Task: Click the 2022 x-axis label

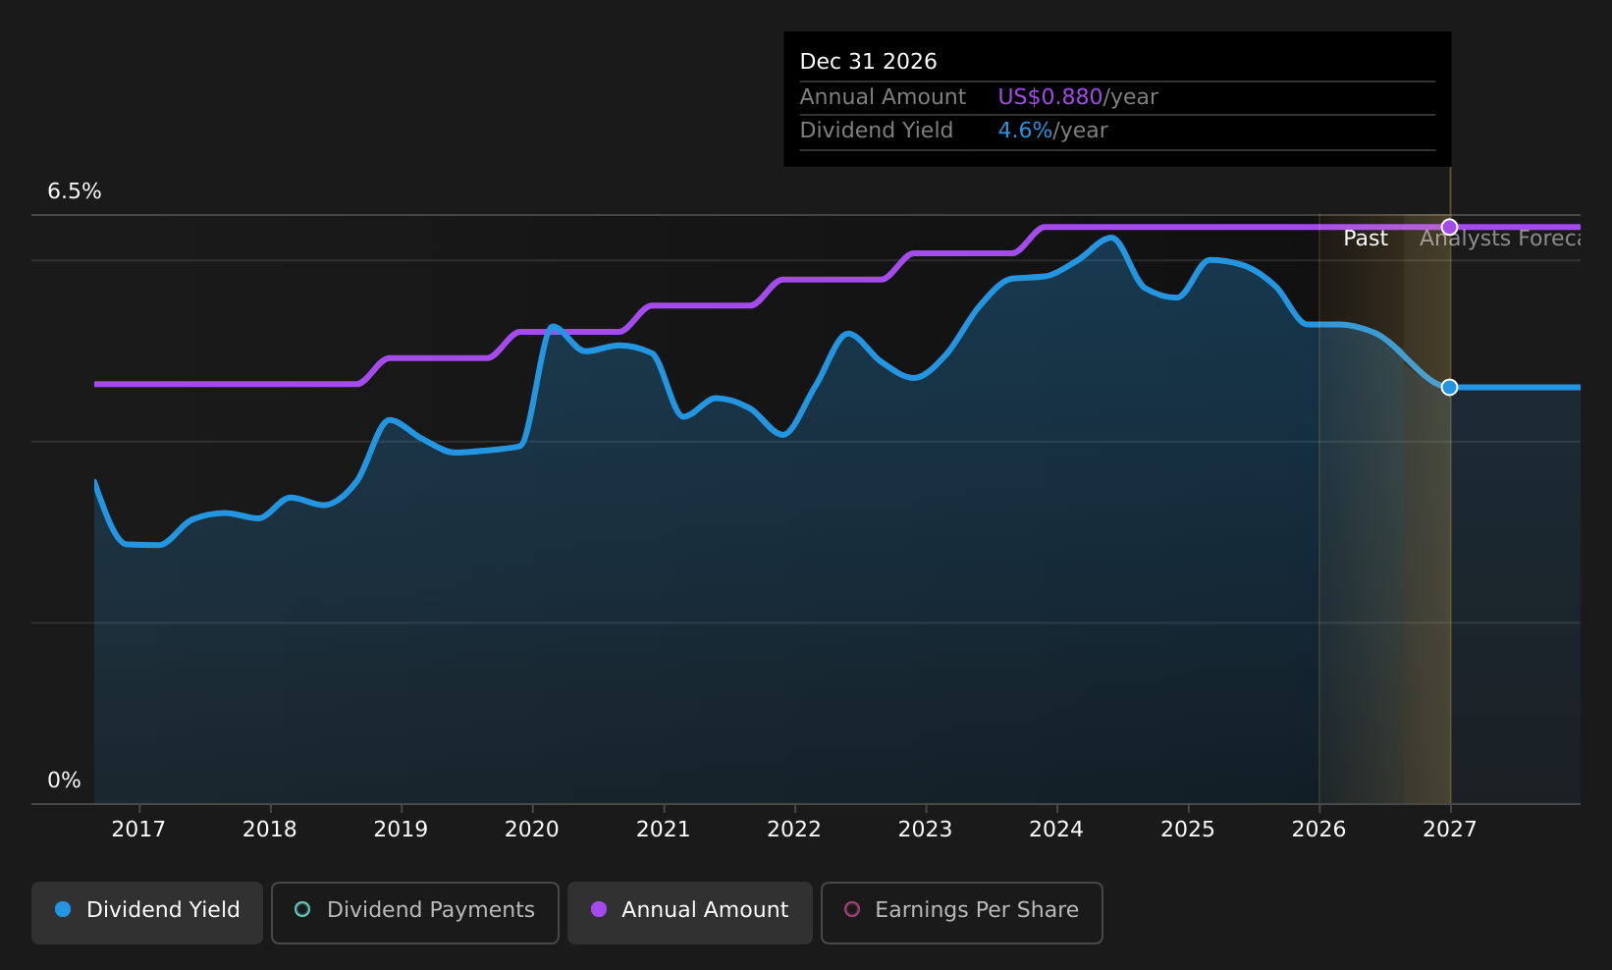Action: (x=794, y=830)
